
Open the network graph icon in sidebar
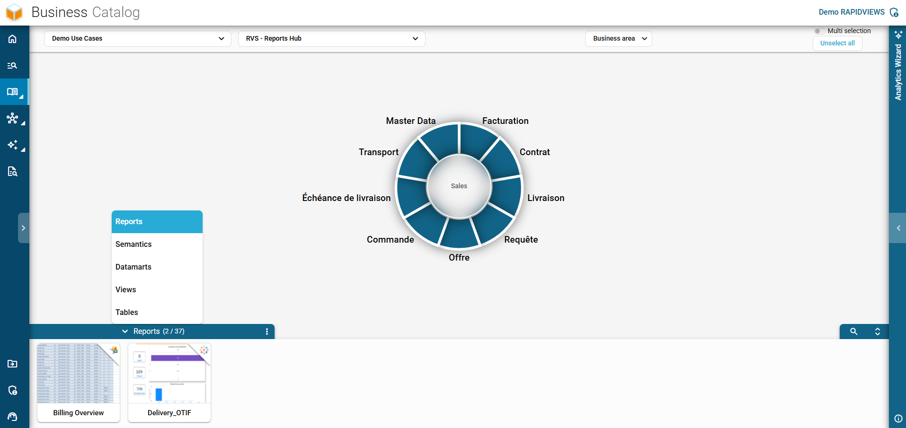coord(13,118)
